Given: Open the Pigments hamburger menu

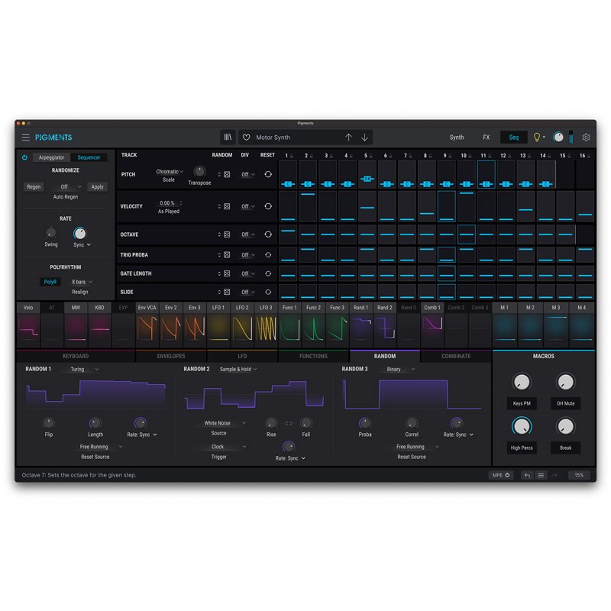Looking at the screenshot, I should point(25,137).
